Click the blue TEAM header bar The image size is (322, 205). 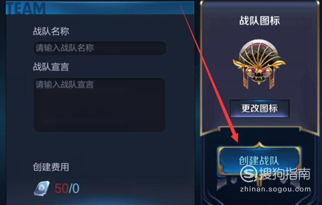coord(100,8)
